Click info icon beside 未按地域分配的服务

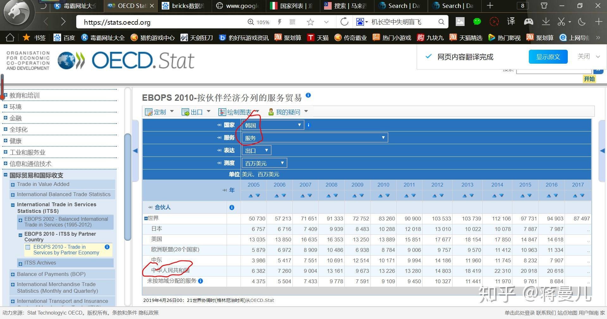pos(200,281)
